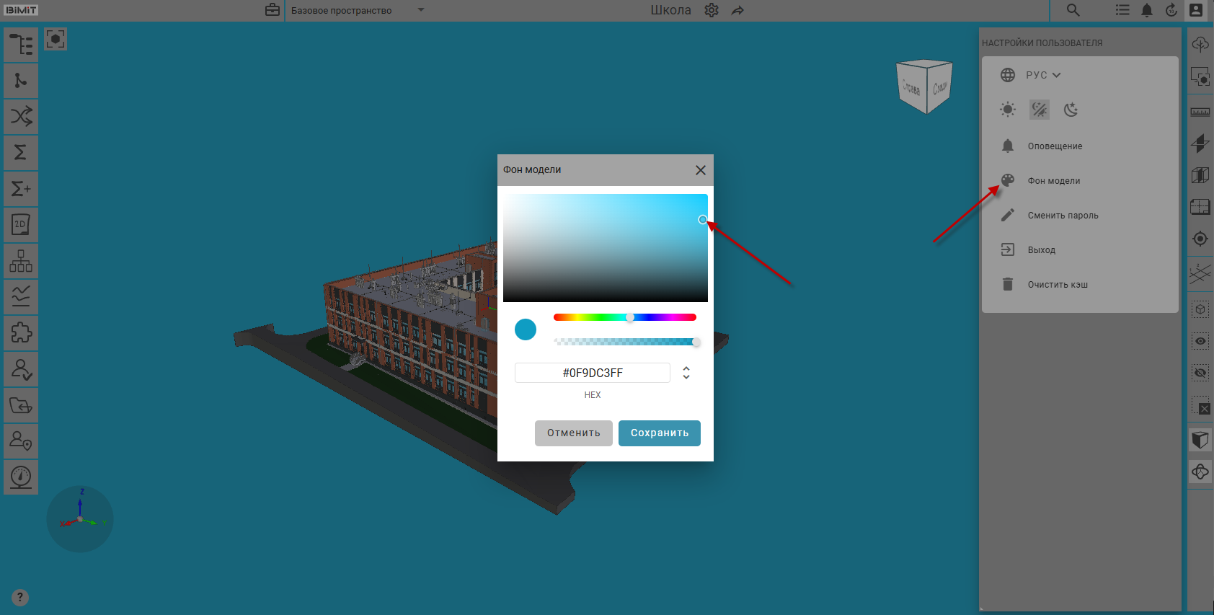Open the plugins puzzle-piece icon
The image size is (1214, 615).
[x=21, y=333]
